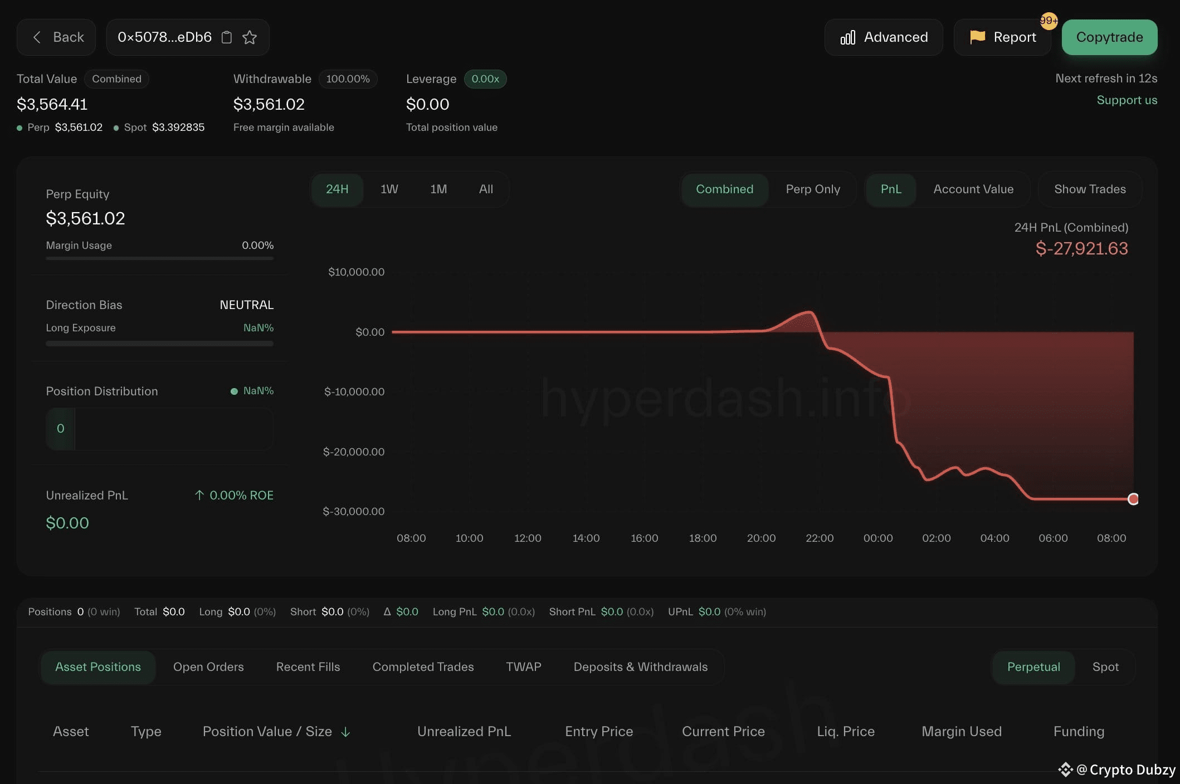Favorite this wallet with star icon

(250, 37)
